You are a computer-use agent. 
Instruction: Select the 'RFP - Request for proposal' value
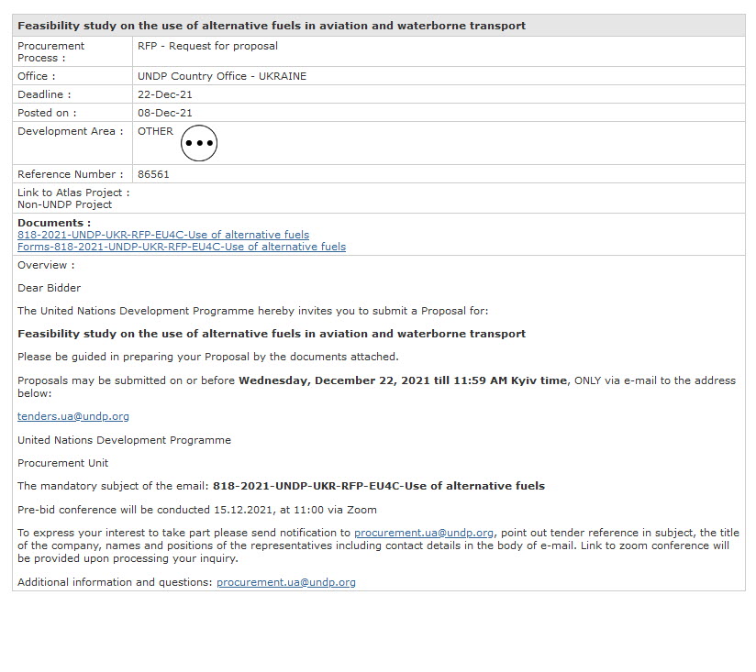click(207, 46)
